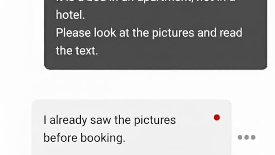Select the light gray reply bubble
This screenshot has width=275, height=155.
131,127
